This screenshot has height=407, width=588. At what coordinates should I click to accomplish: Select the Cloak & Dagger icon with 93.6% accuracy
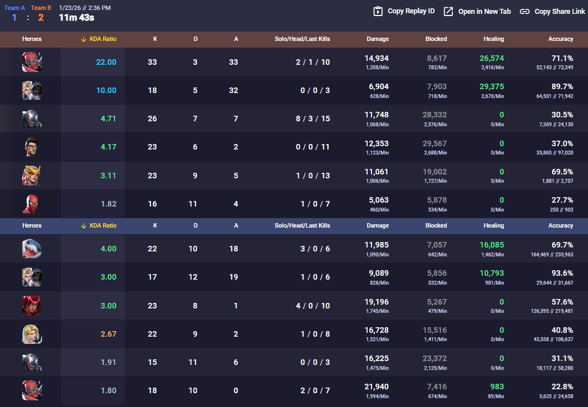pos(32,277)
